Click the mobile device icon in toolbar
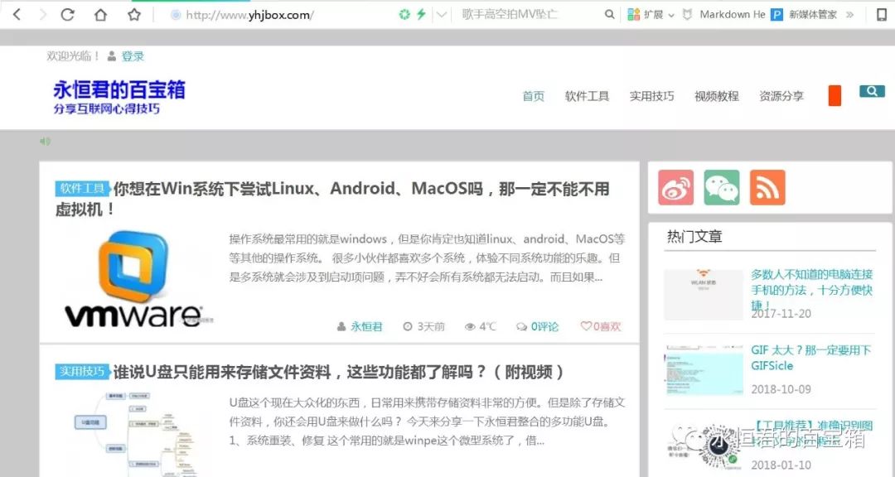895x477 pixels. 882,15
